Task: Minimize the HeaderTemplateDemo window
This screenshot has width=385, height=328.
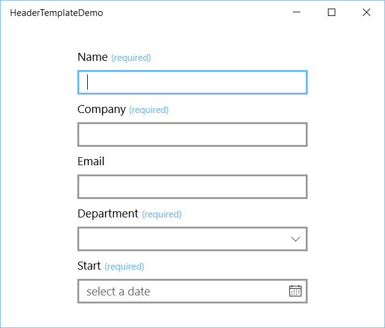Action: [297, 12]
